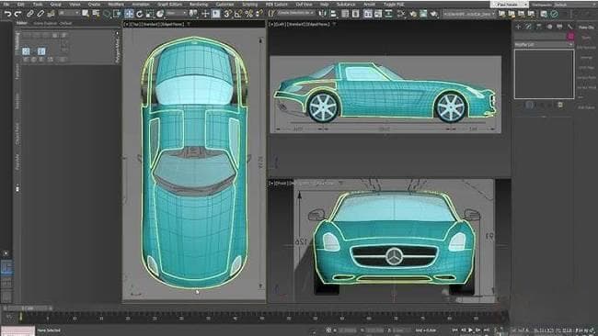The width and height of the screenshot is (598, 336).
Task: Activate the Select and Move tool
Action: pyautogui.click(x=130, y=14)
